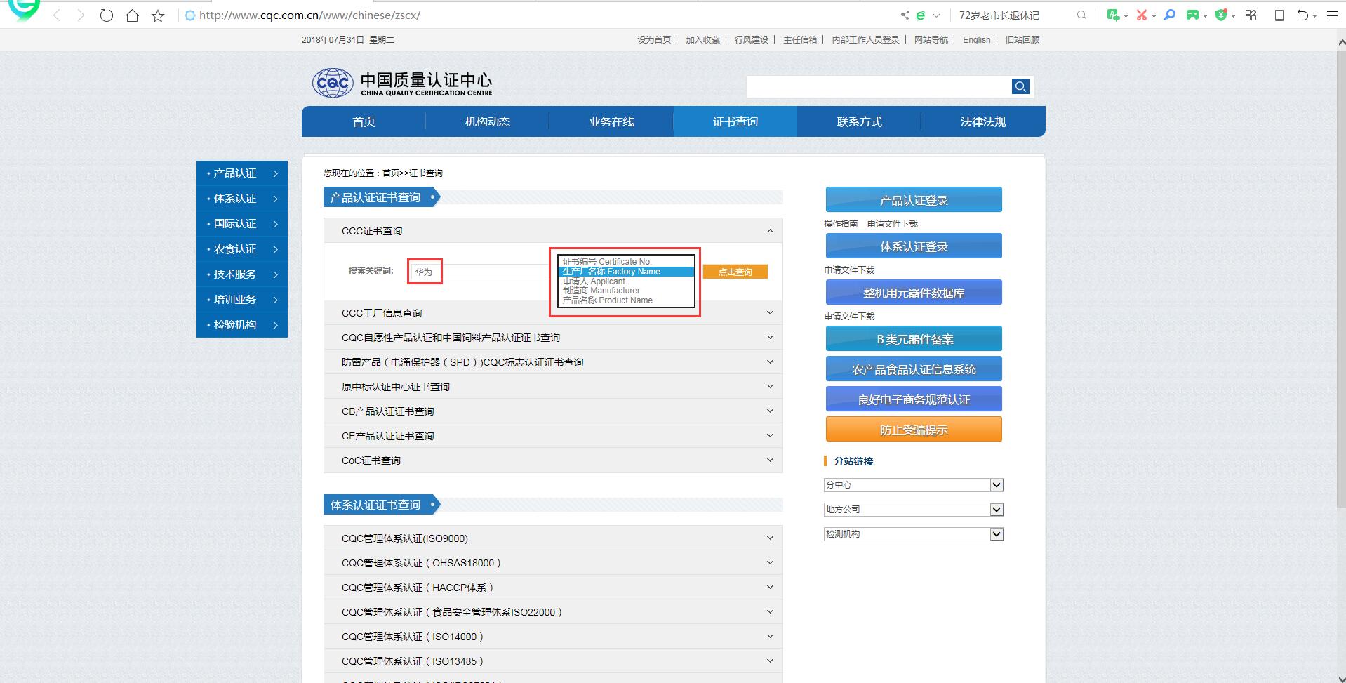This screenshot has height=683, width=1346.
Task: Expand CCC工厂信息查询 section
Action: 553,313
